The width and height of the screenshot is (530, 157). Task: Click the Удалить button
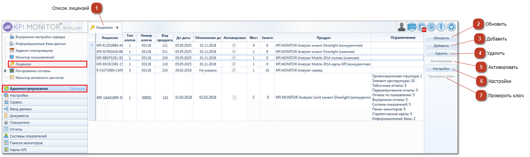pyautogui.click(x=441, y=53)
